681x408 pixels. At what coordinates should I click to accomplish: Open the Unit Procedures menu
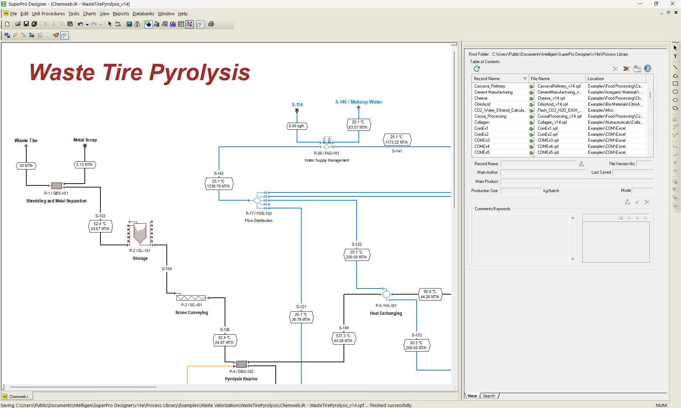point(48,13)
